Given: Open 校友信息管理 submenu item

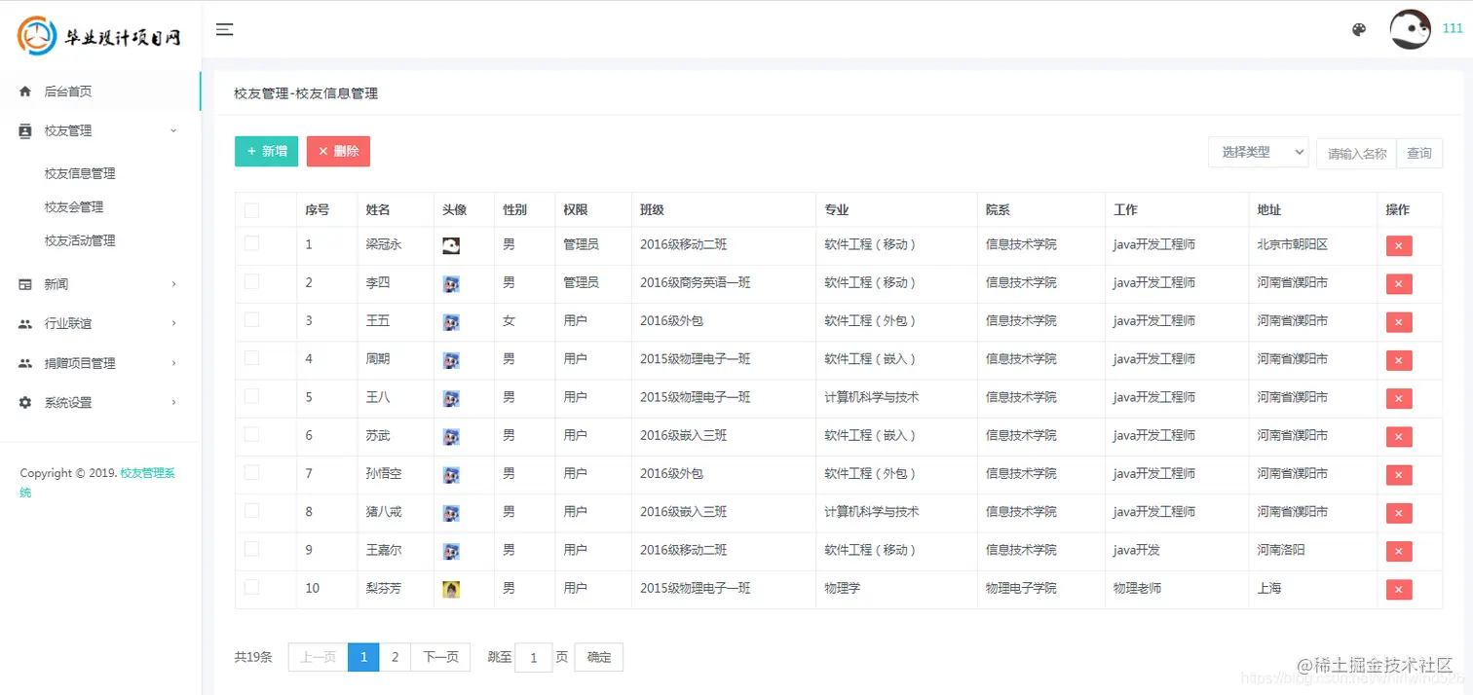Looking at the screenshot, I should (80, 173).
